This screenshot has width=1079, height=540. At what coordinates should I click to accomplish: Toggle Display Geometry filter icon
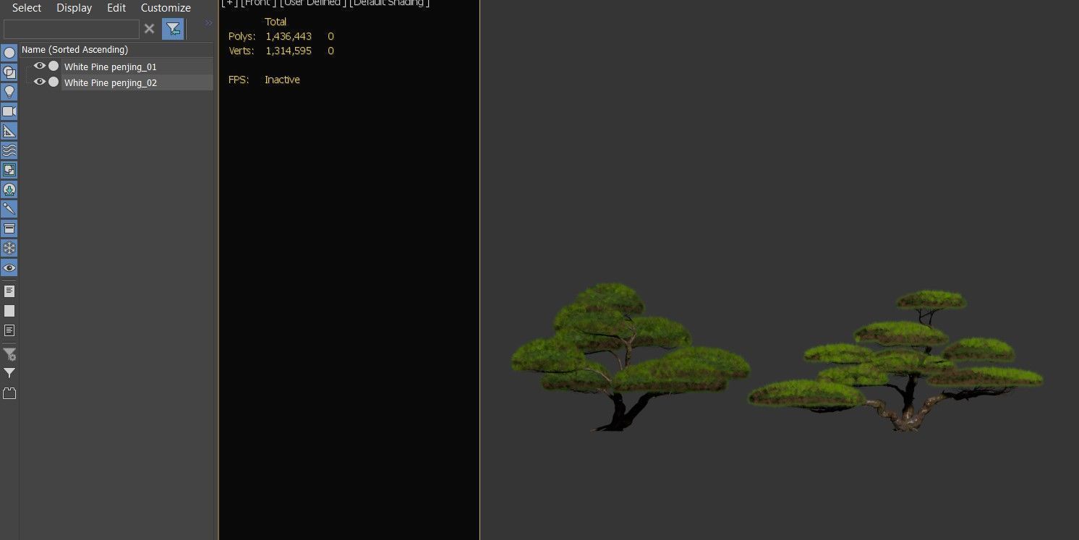(x=9, y=53)
